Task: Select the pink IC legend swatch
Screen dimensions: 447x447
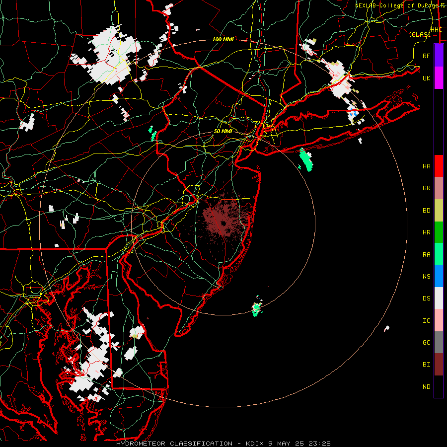Action: 439,320
